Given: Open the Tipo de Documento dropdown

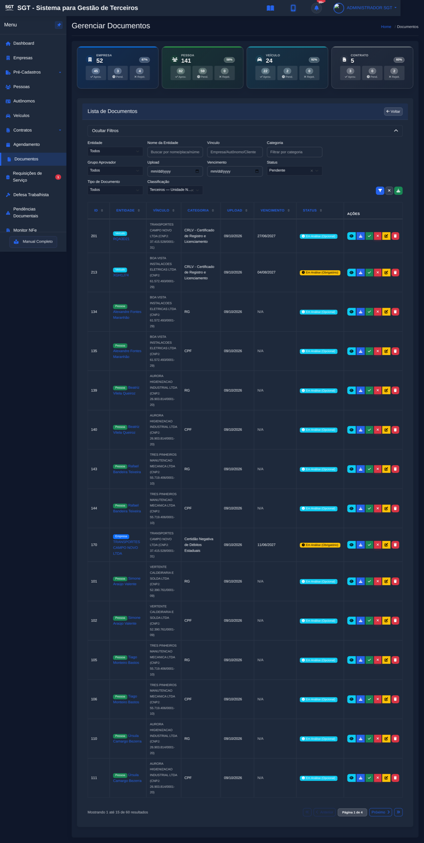Looking at the screenshot, I should click(x=115, y=190).
